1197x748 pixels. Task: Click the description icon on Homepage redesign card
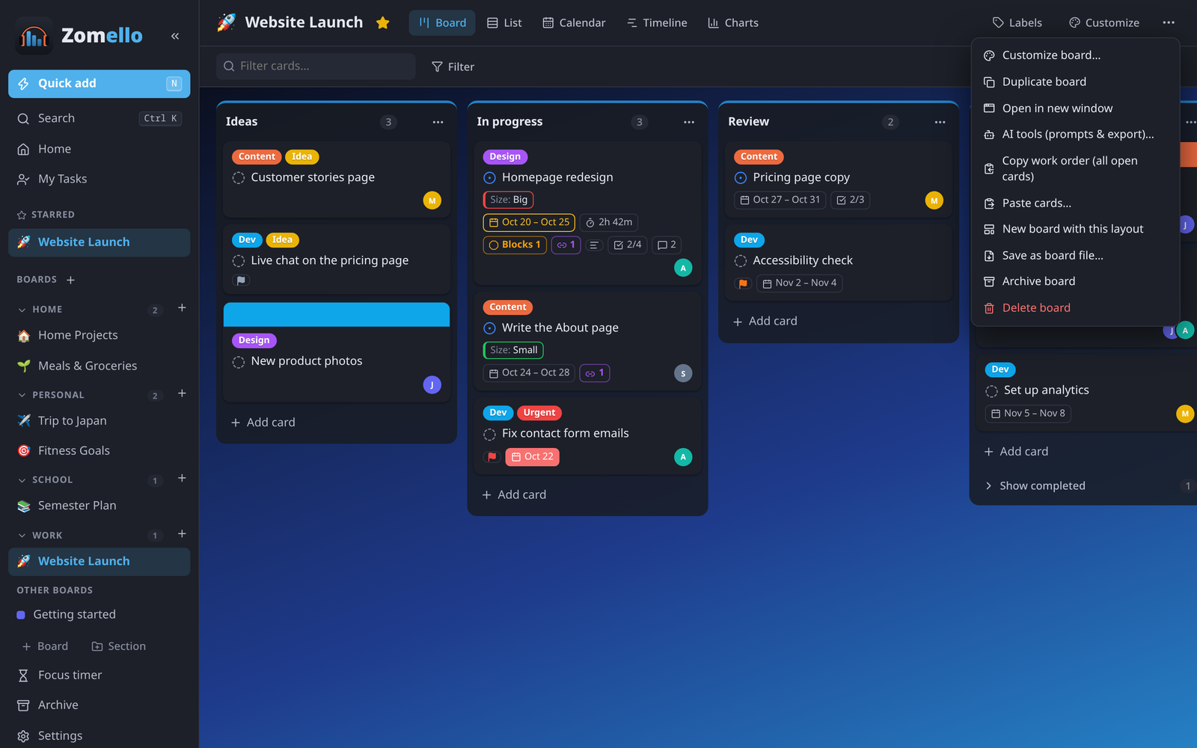click(594, 245)
